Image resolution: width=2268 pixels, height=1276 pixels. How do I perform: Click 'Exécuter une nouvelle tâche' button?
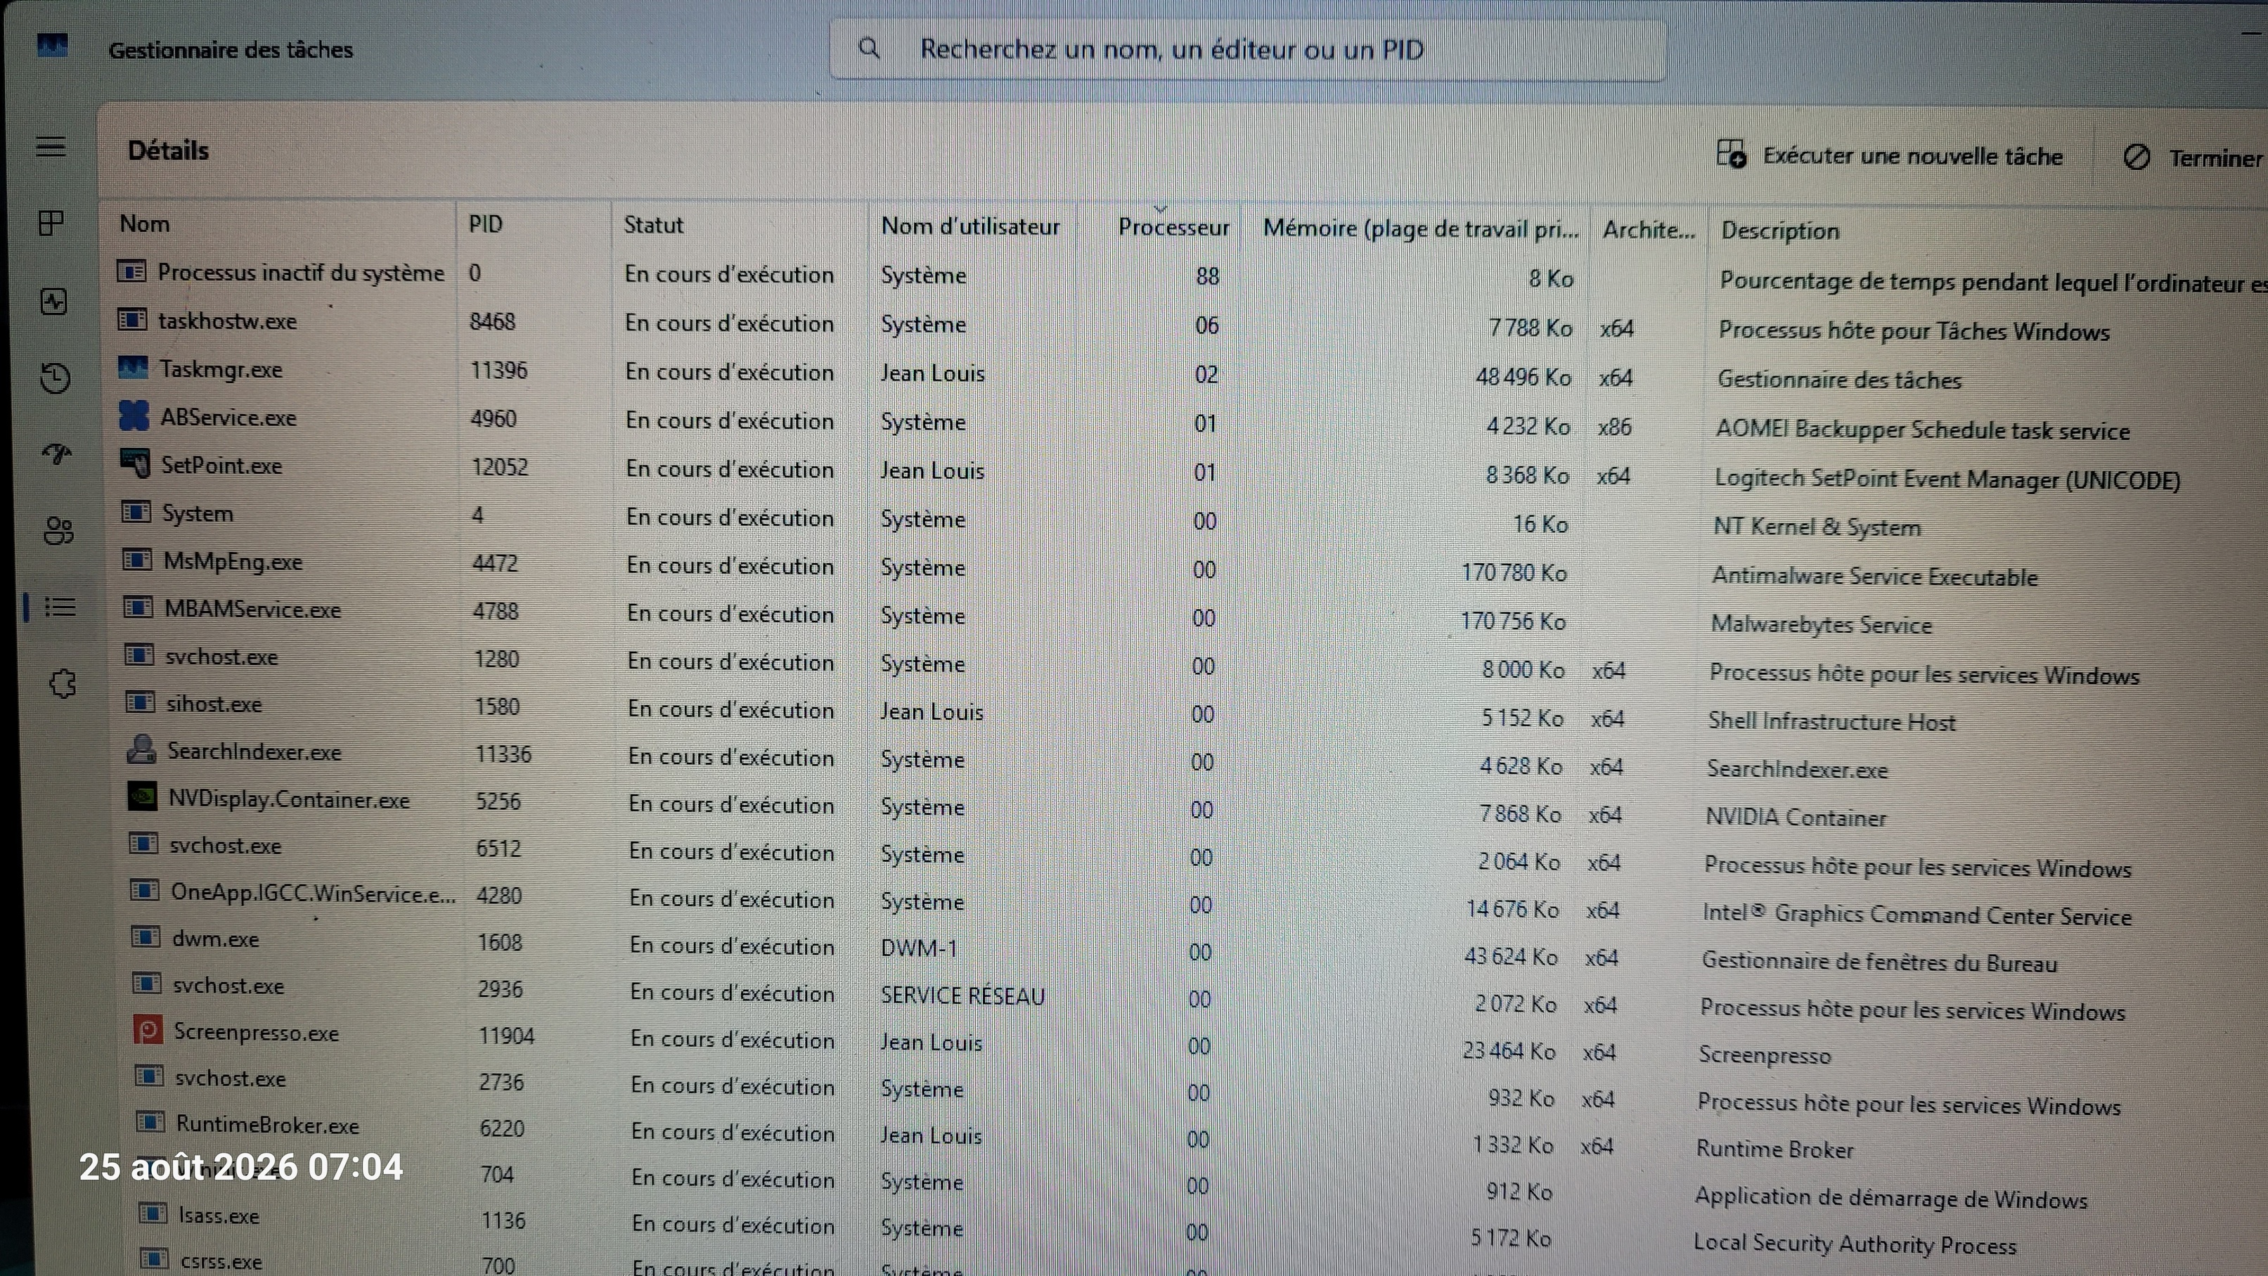coord(1889,155)
